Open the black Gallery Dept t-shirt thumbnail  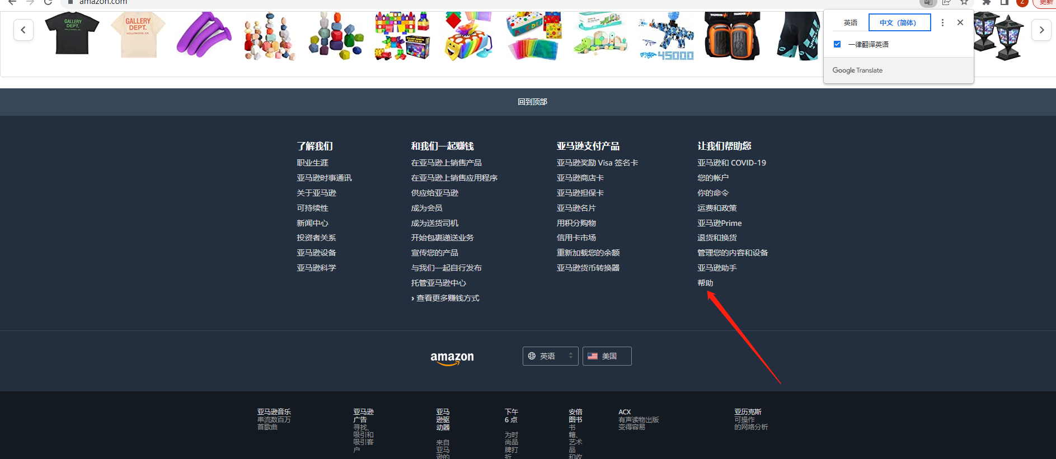point(72,34)
